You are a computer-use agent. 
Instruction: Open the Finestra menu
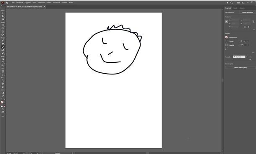pos(64,3)
